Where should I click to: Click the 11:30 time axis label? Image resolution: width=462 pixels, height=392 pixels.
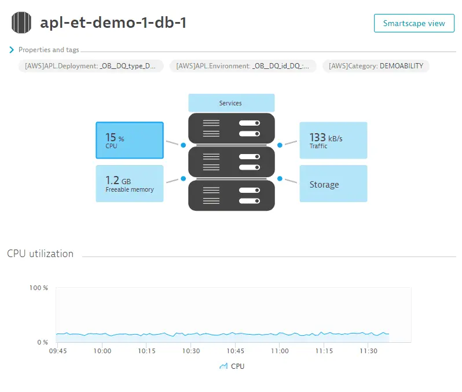click(x=368, y=351)
